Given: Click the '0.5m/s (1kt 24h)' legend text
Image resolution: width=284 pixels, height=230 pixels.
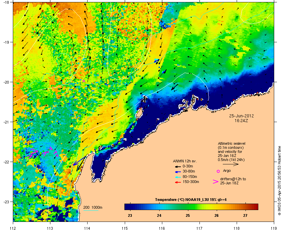Looking at the screenshot, I should [231, 160].
